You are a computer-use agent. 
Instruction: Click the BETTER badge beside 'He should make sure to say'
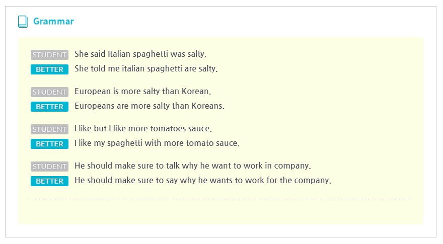pos(49,181)
